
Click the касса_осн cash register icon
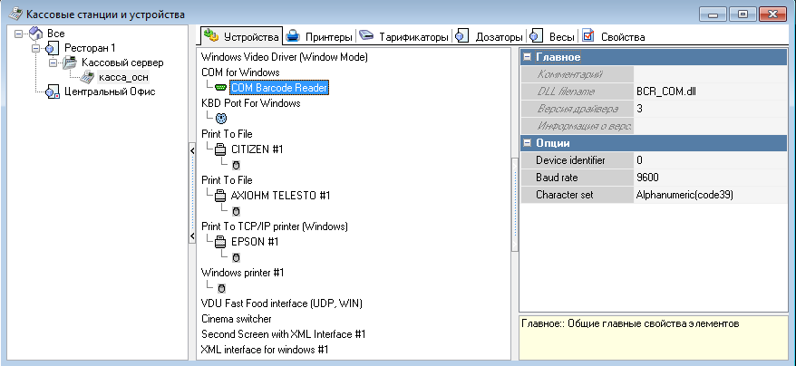click(x=87, y=77)
